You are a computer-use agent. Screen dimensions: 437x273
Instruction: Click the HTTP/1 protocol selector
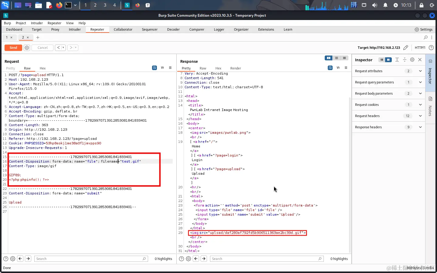pos(420,48)
